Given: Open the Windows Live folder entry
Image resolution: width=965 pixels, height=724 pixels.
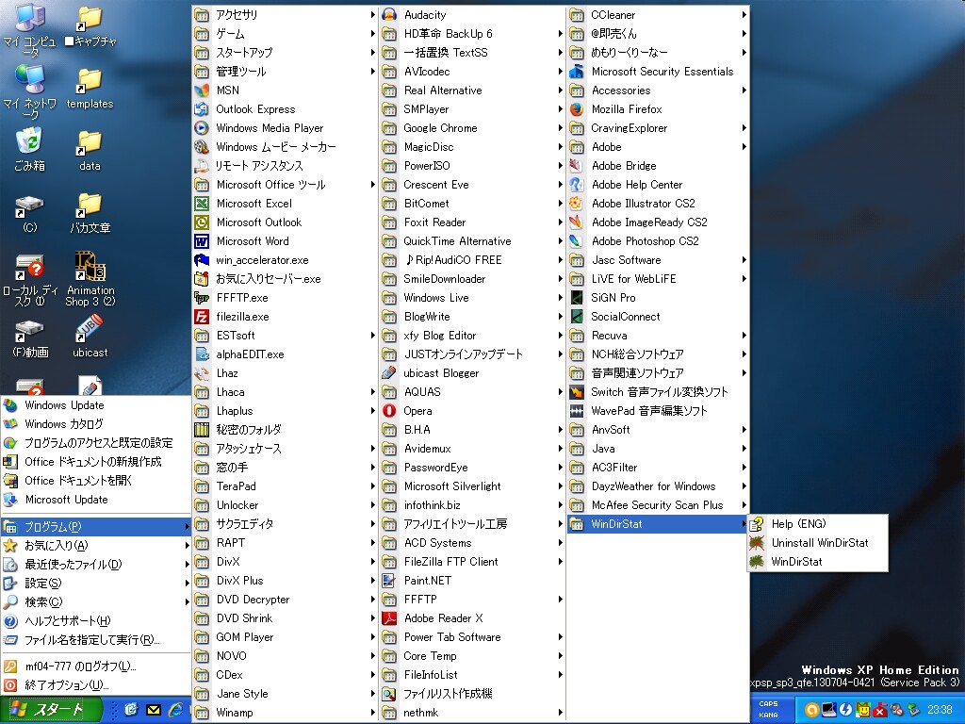Looking at the screenshot, I should pos(473,297).
